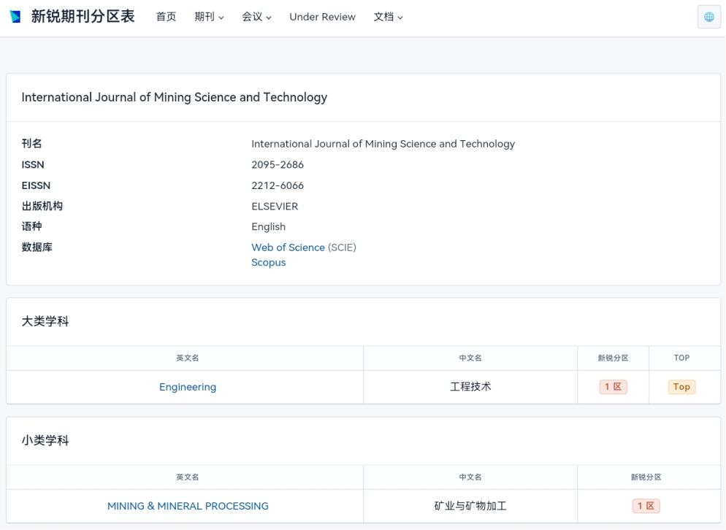Click the Engineering category link

188,387
